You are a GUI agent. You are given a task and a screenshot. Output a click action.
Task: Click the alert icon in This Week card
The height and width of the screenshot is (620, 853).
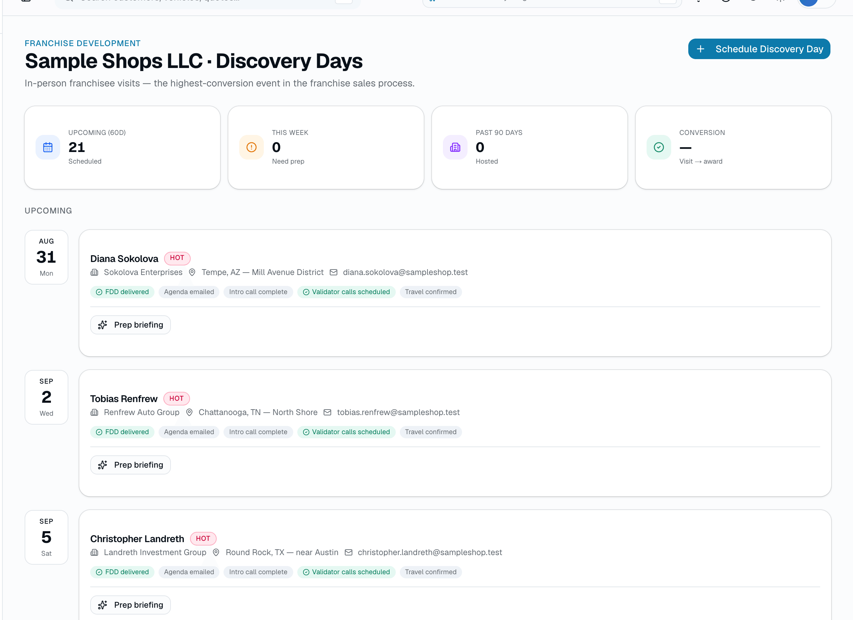(x=252, y=147)
